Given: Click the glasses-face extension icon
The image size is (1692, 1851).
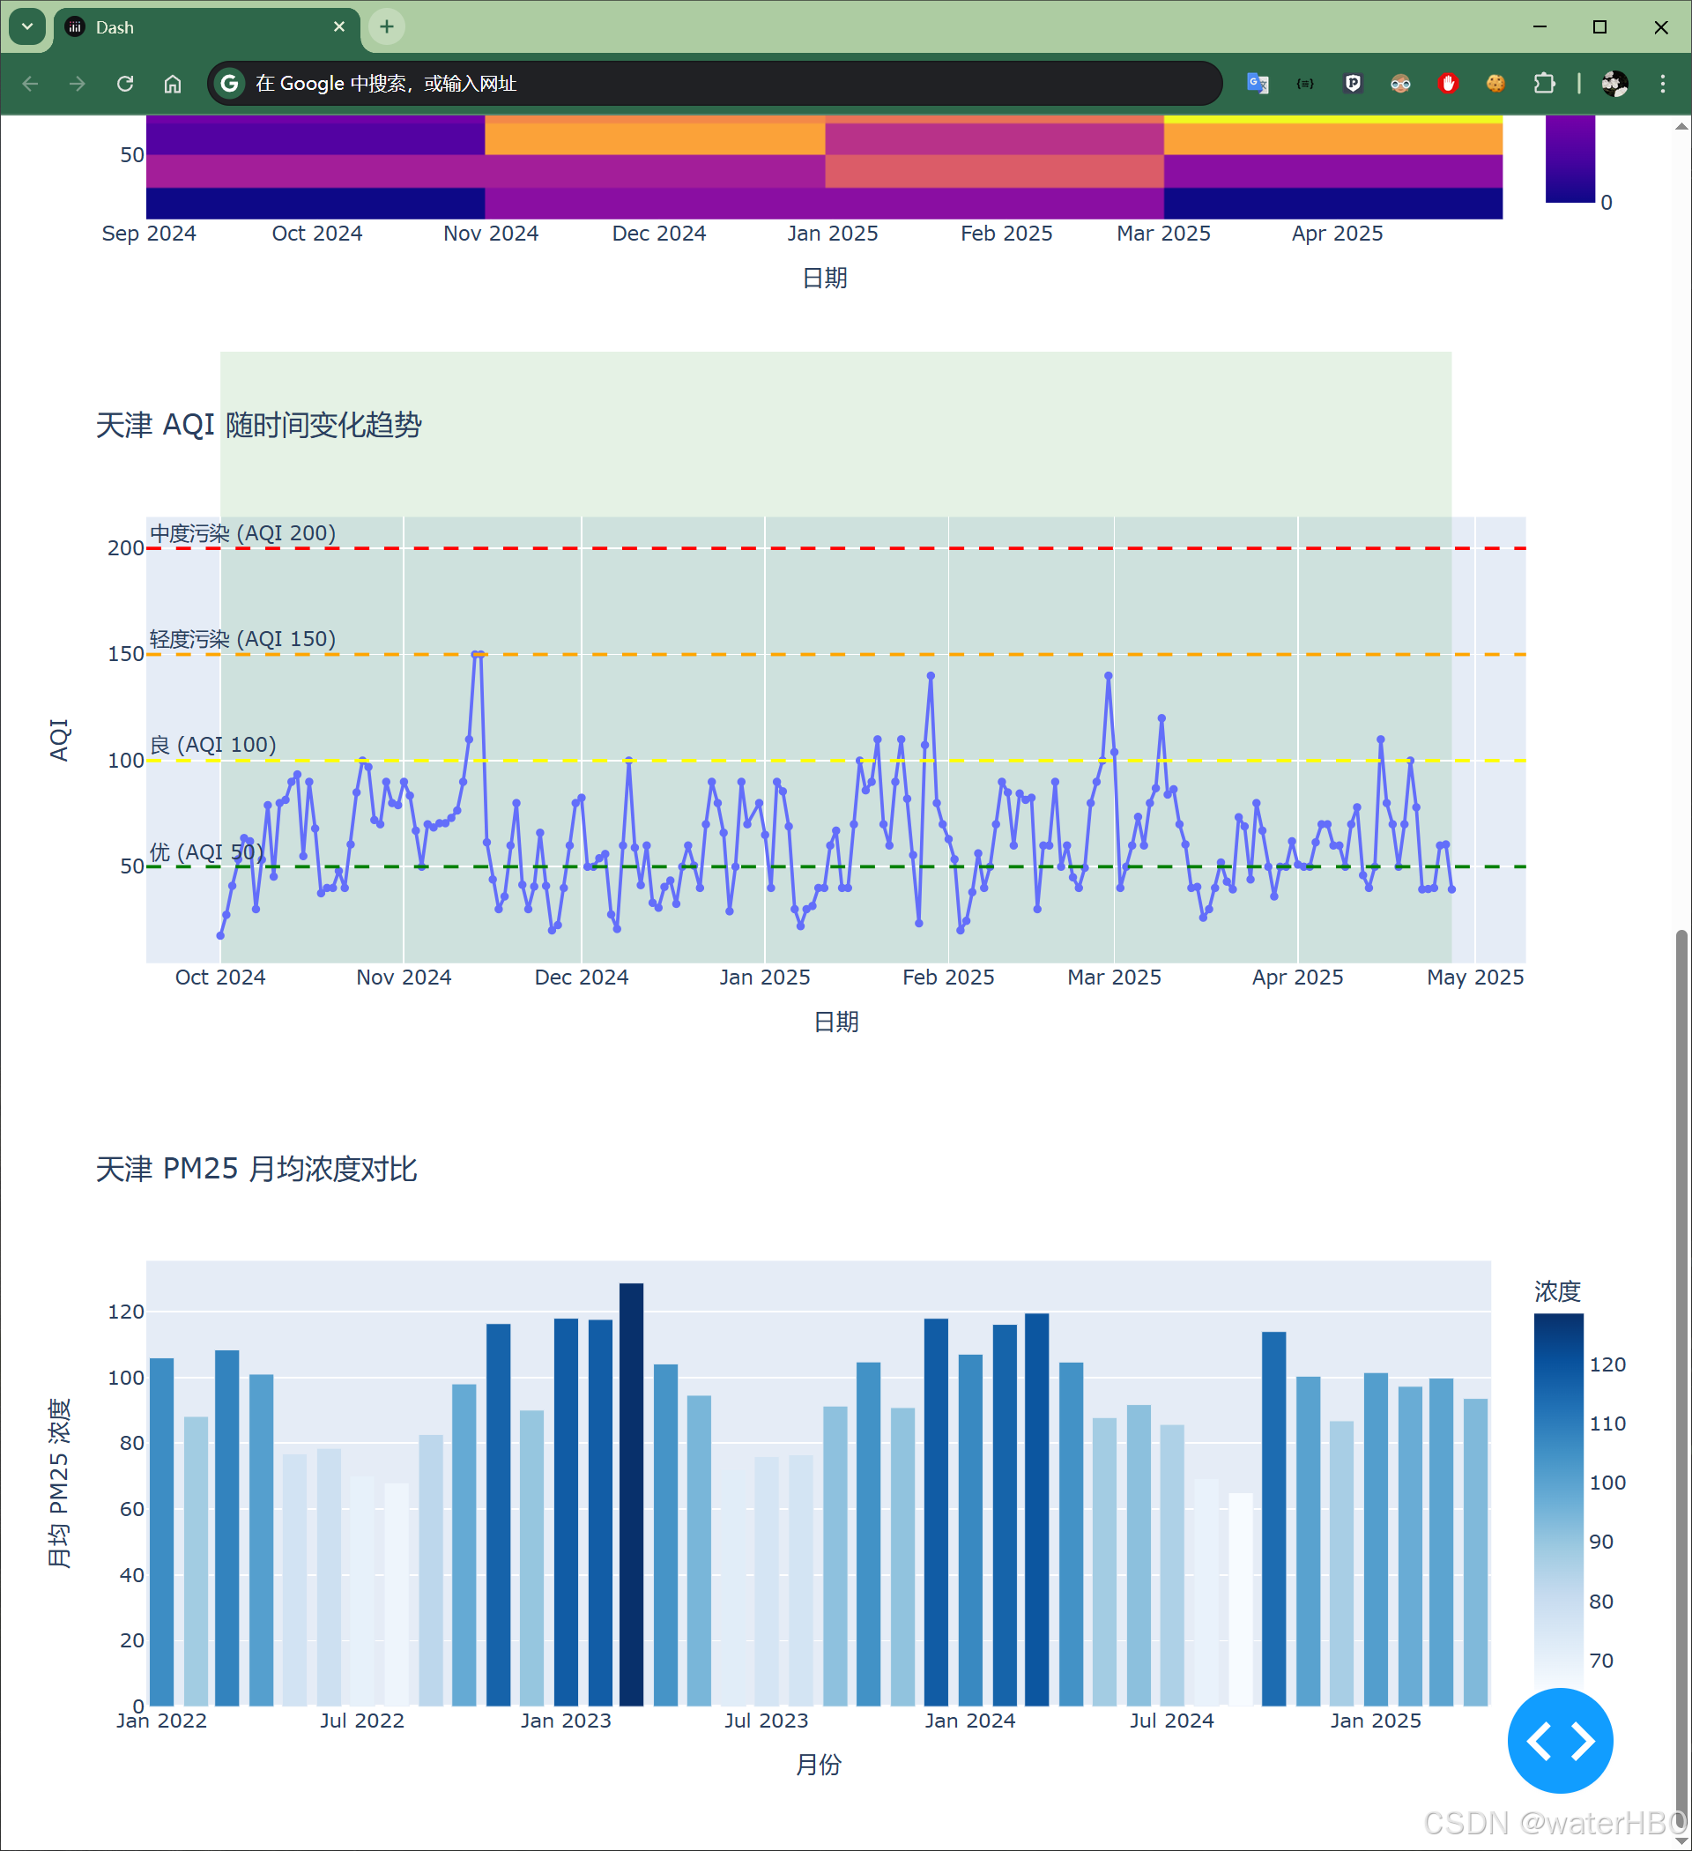Looking at the screenshot, I should 1400,84.
